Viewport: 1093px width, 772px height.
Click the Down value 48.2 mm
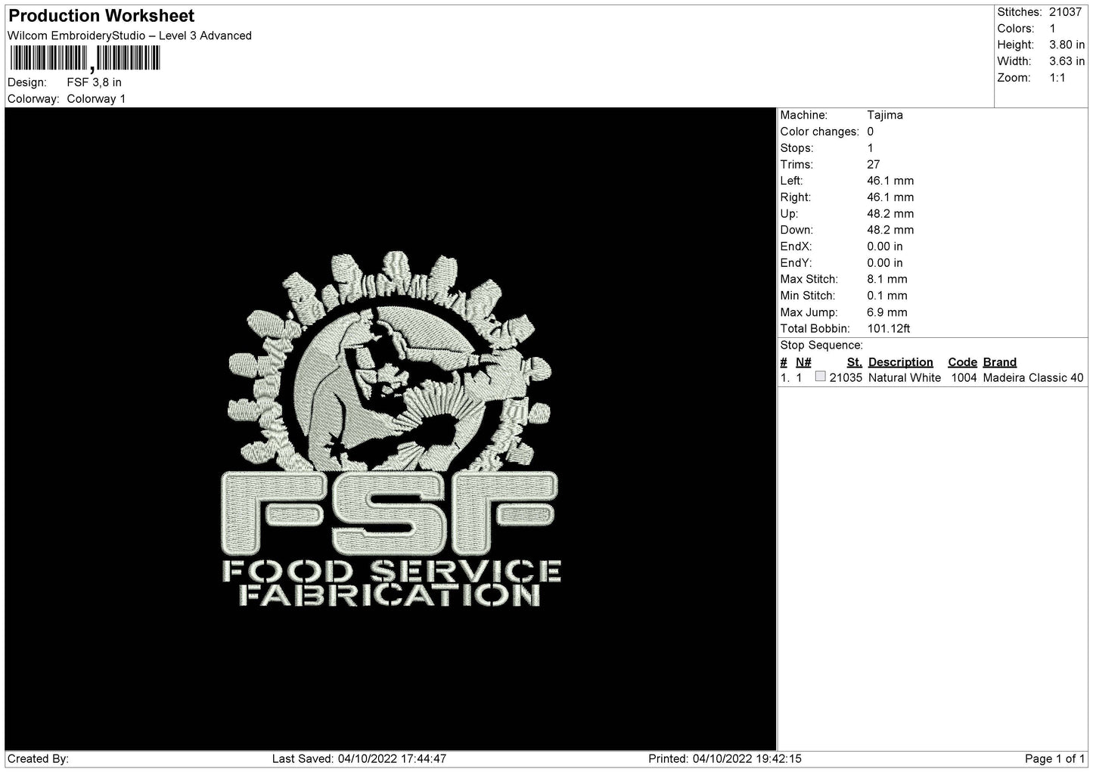pos(890,230)
